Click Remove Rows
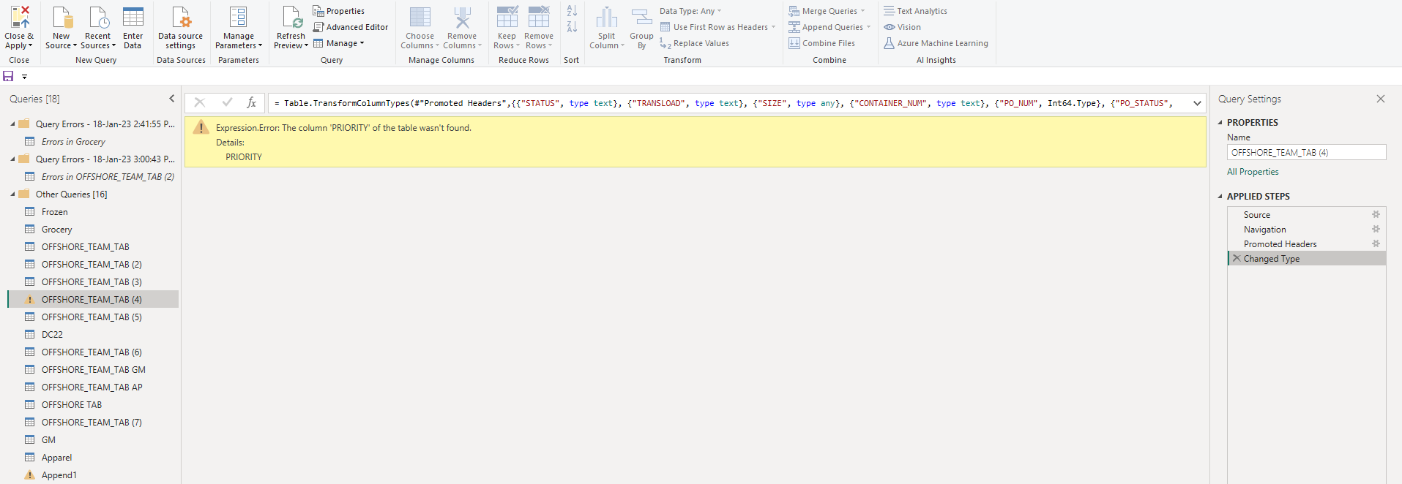1402x484 pixels. point(539,28)
